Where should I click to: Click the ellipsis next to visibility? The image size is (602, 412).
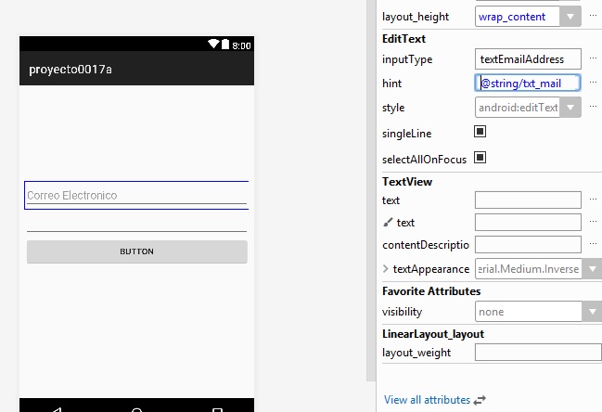(x=593, y=312)
